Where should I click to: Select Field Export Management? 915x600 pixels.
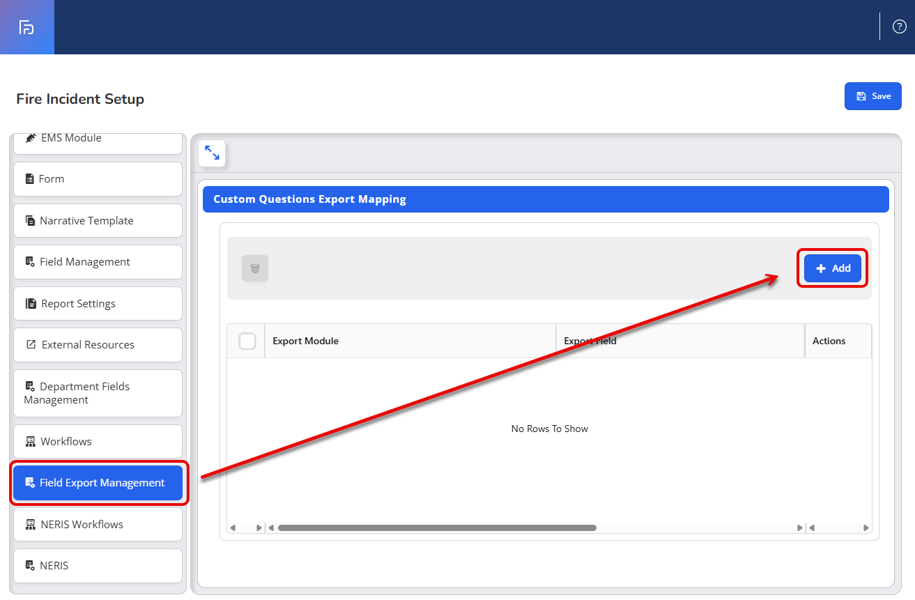point(98,483)
